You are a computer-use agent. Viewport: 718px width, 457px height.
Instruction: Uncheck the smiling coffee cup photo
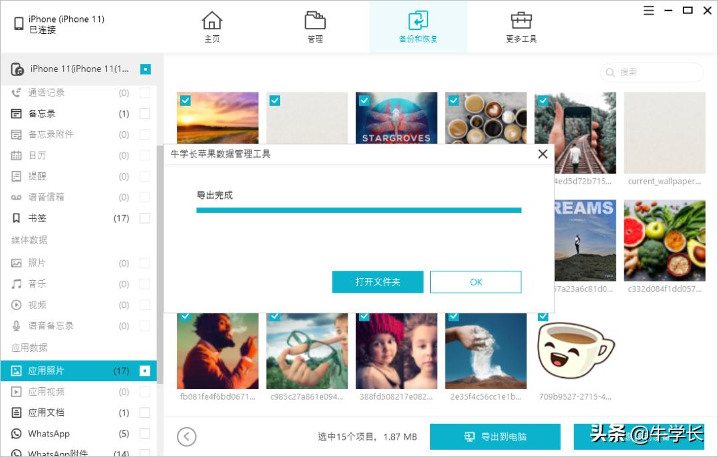[x=542, y=316]
